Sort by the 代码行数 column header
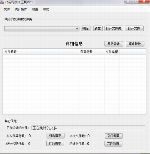Screen dimensions: 150x154 tap(92, 52)
